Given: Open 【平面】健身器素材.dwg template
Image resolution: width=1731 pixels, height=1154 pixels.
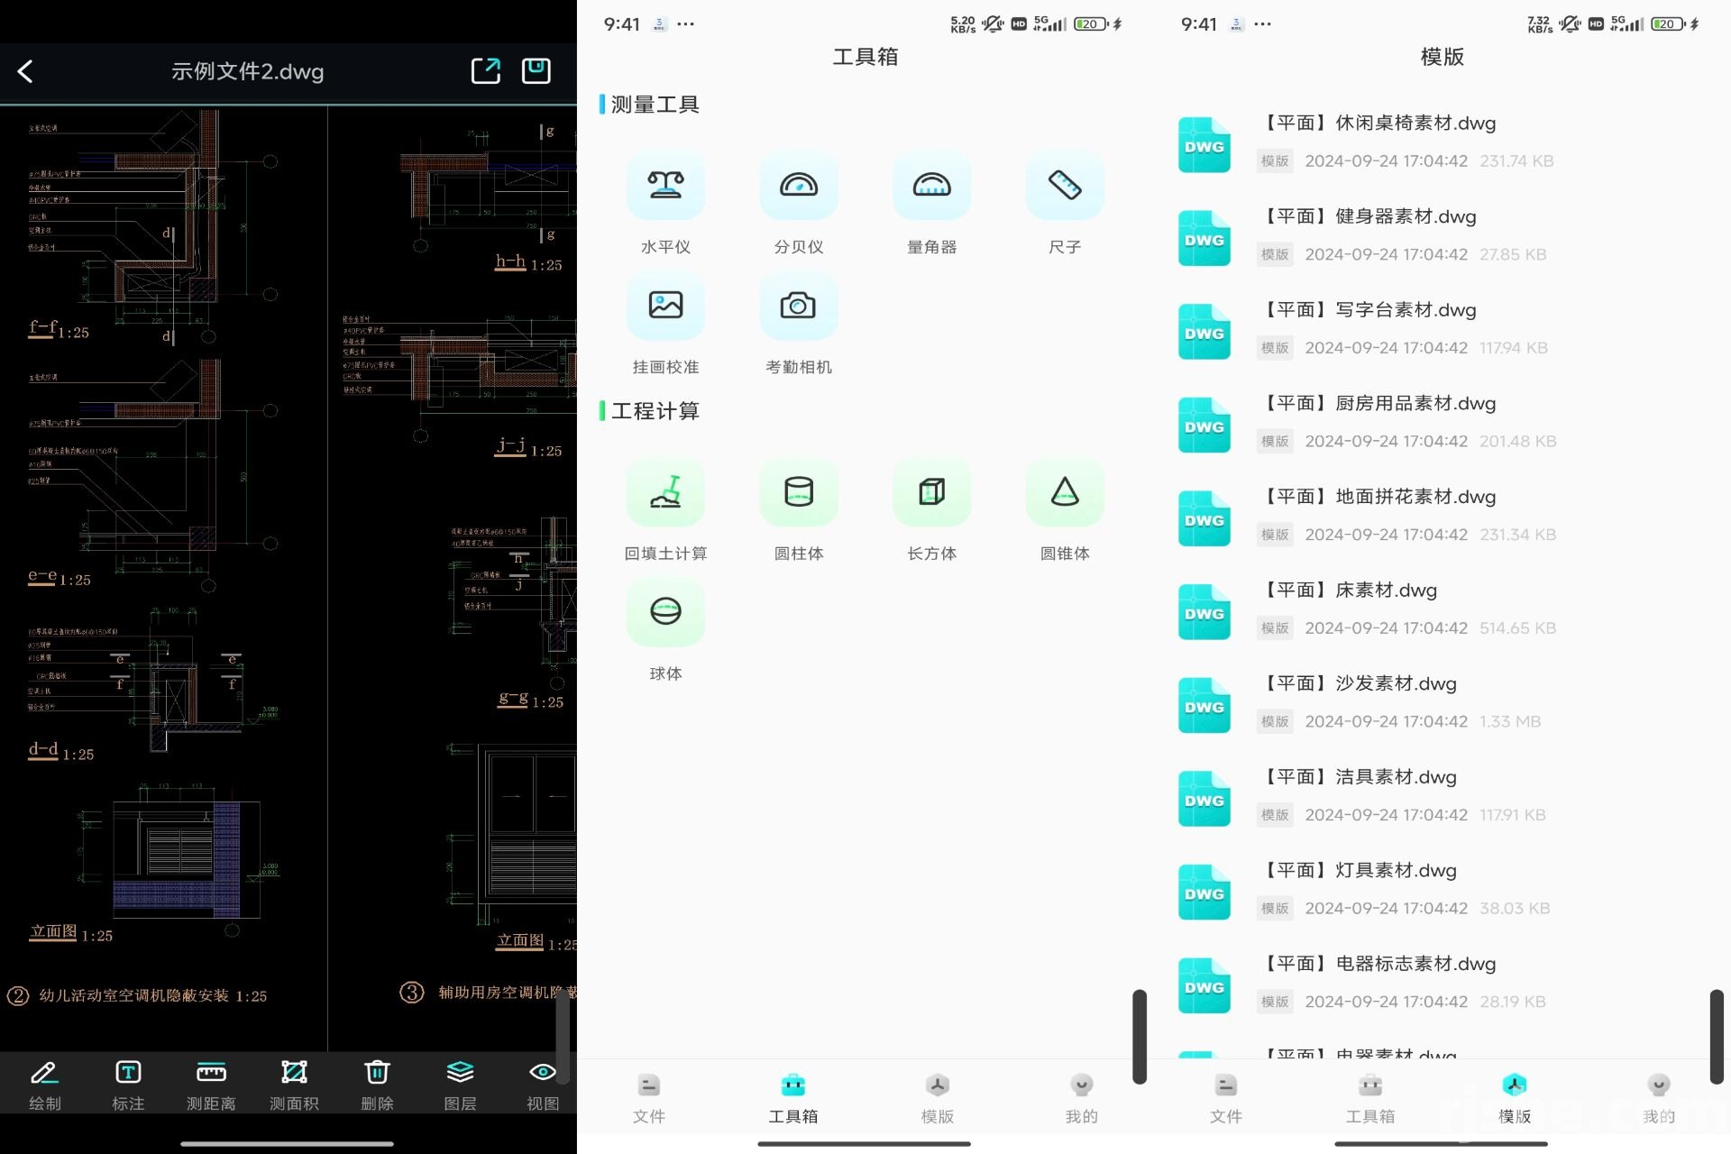Looking at the screenshot, I should [x=1442, y=236].
